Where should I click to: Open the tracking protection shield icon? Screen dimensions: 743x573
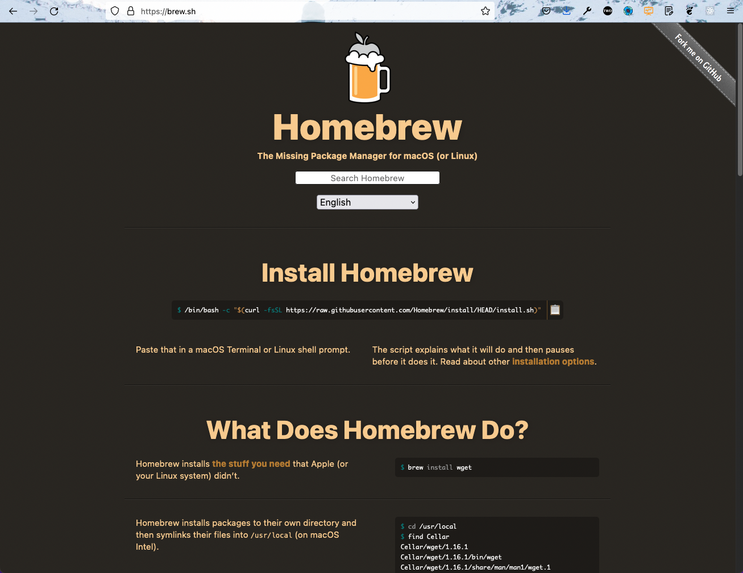[x=115, y=11]
